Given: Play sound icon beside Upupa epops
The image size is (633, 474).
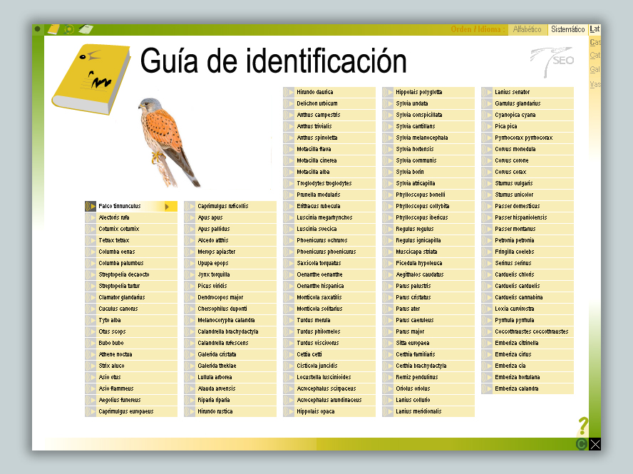Looking at the screenshot, I should (190, 263).
